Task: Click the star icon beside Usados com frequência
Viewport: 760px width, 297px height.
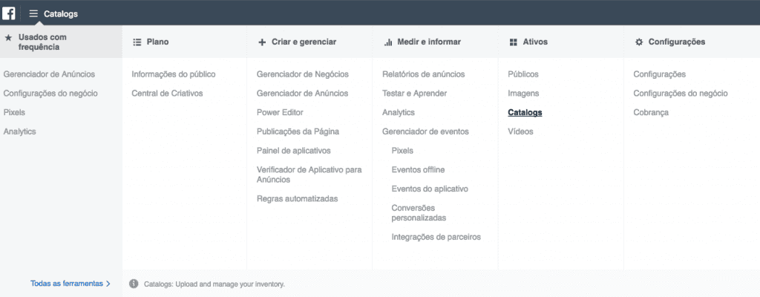Action: (8, 37)
